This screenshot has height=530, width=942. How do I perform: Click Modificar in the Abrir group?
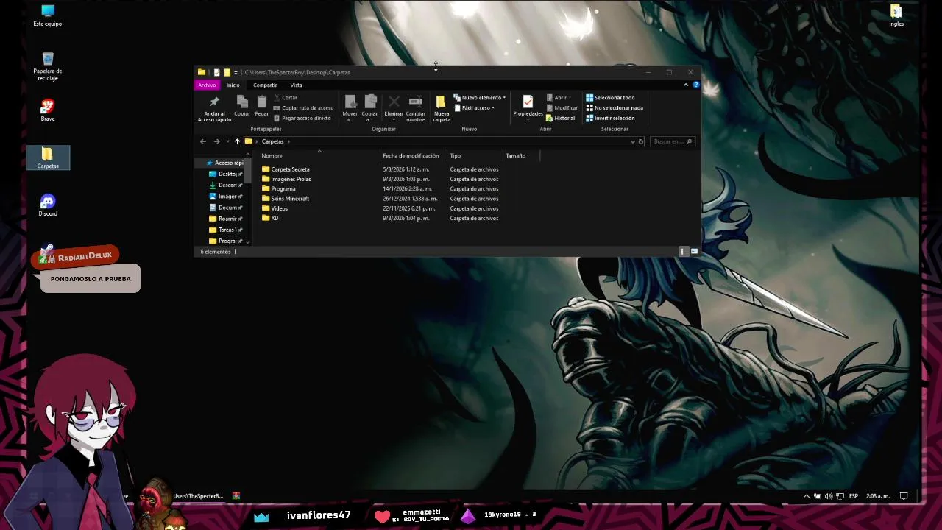562,108
